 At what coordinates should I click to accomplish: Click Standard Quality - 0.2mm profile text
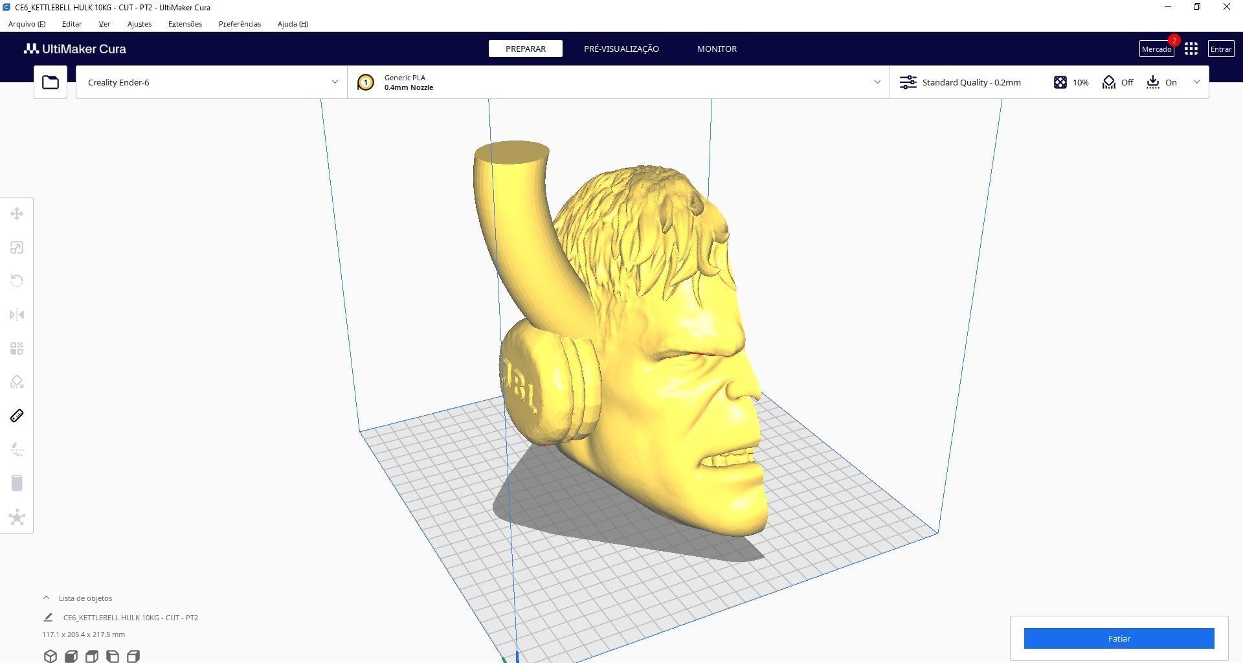coord(971,82)
